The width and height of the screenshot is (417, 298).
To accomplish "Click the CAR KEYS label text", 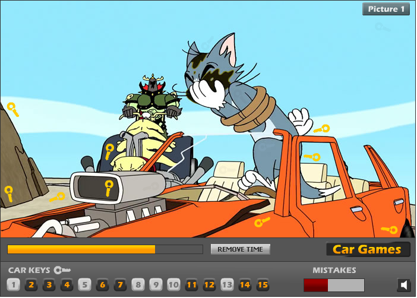I will [x=29, y=270].
